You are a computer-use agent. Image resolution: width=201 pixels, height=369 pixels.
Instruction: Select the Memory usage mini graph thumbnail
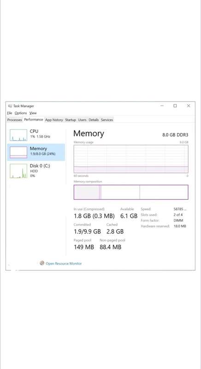pos(18,152)
